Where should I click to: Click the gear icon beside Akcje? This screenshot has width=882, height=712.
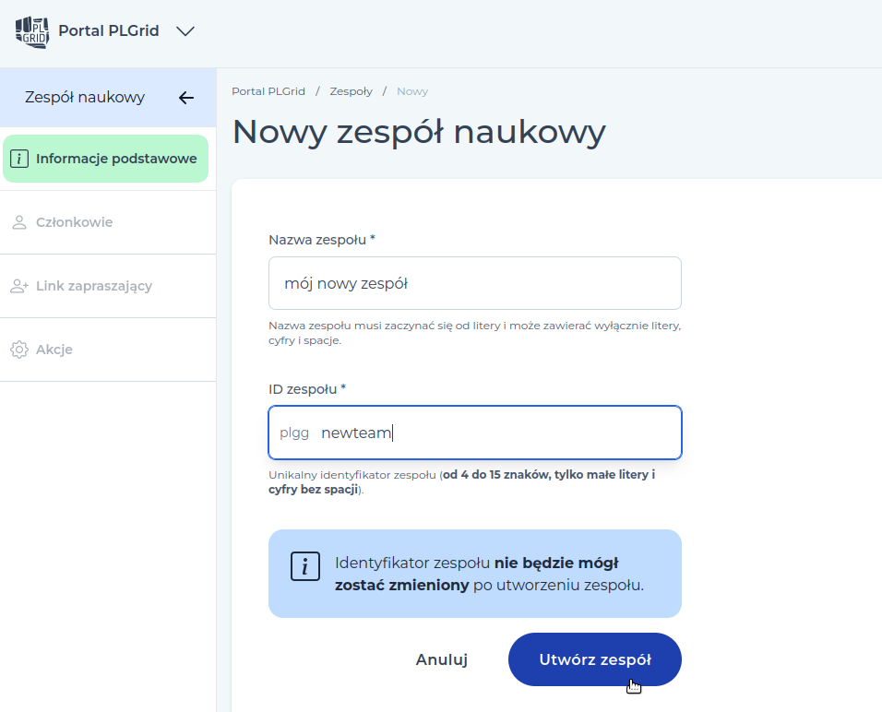19,350
